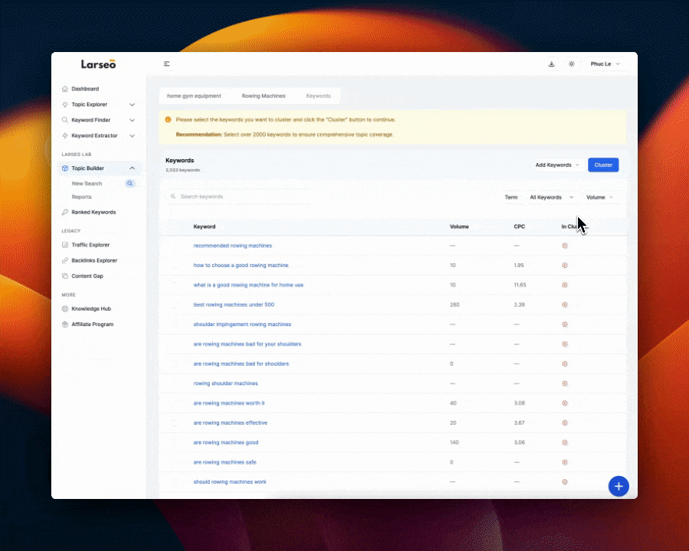This screenshot has height=551, width=689.
Task: Click the blue floating plus button
Action: 619,487
